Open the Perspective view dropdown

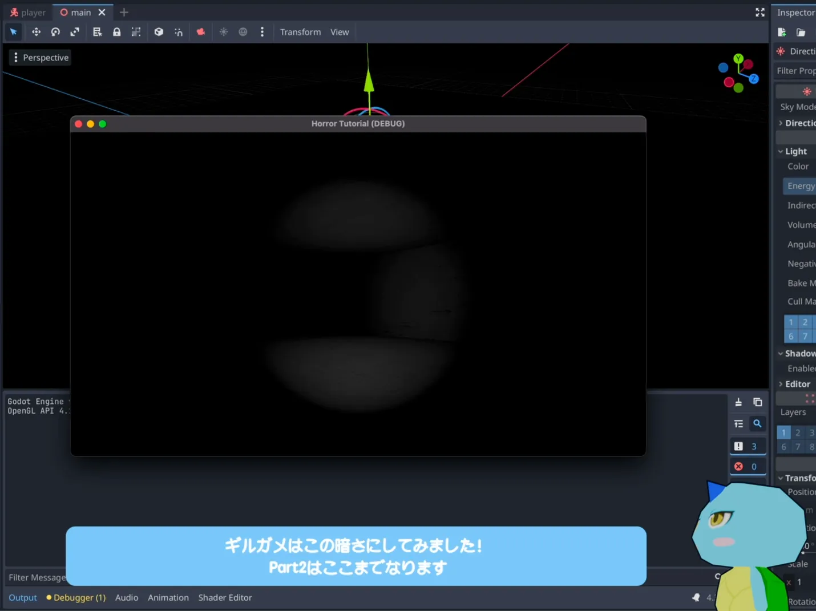pyautogui.click(x=40, y=58)
